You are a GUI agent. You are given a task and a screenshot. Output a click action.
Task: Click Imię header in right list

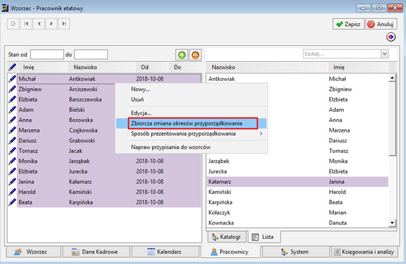pos(358,67)
